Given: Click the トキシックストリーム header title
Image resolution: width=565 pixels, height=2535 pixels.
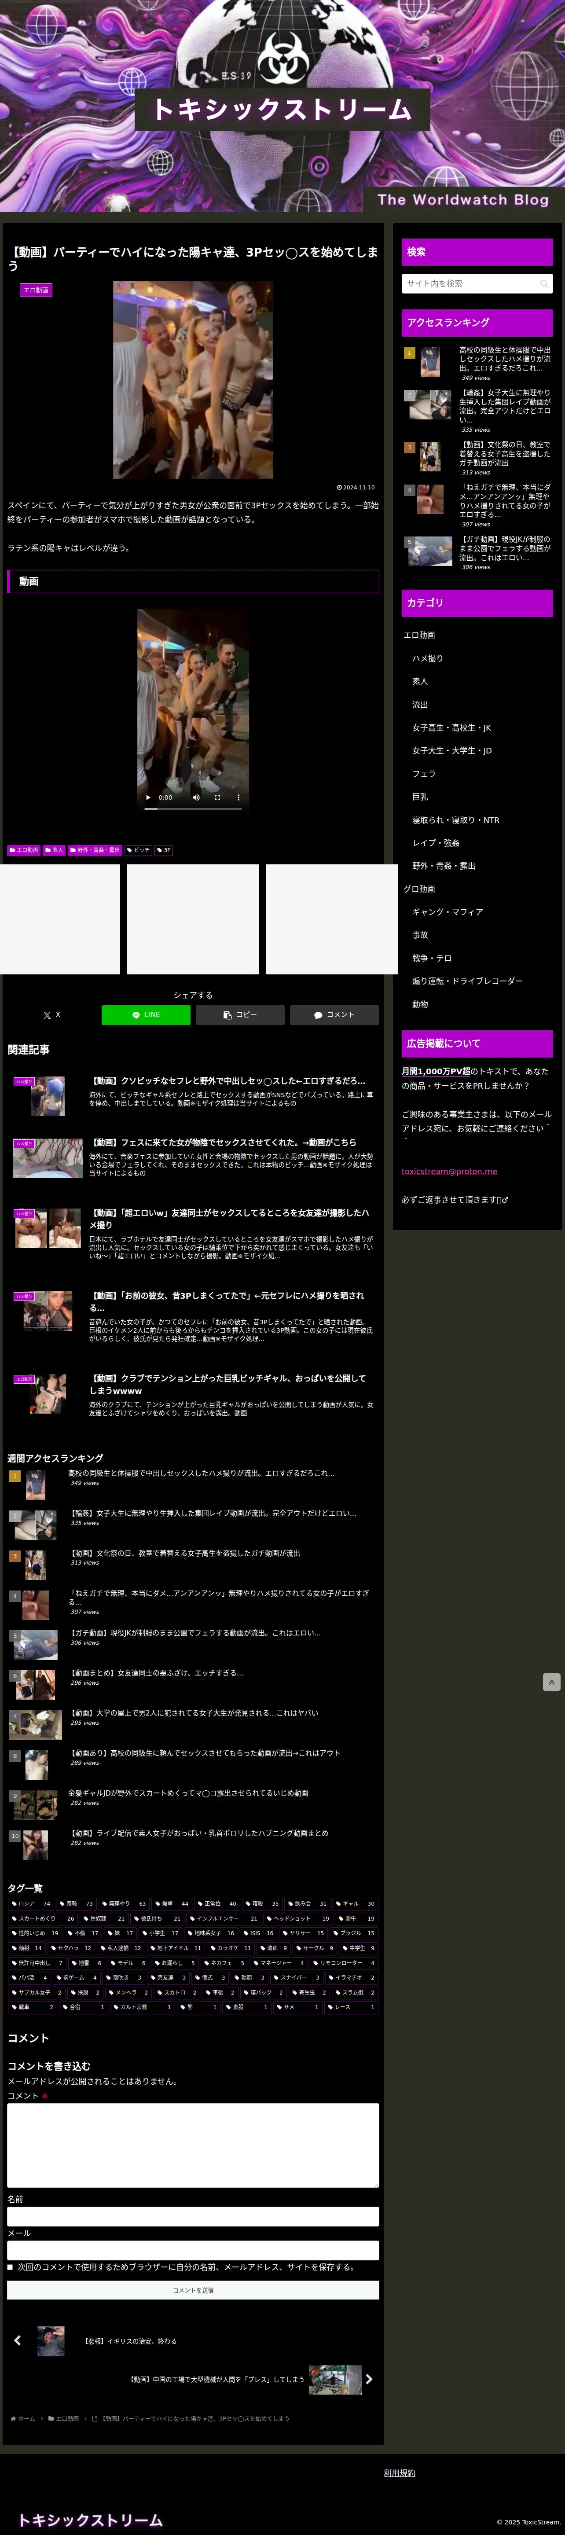Looking at the screenshot, I should [282, 109].
